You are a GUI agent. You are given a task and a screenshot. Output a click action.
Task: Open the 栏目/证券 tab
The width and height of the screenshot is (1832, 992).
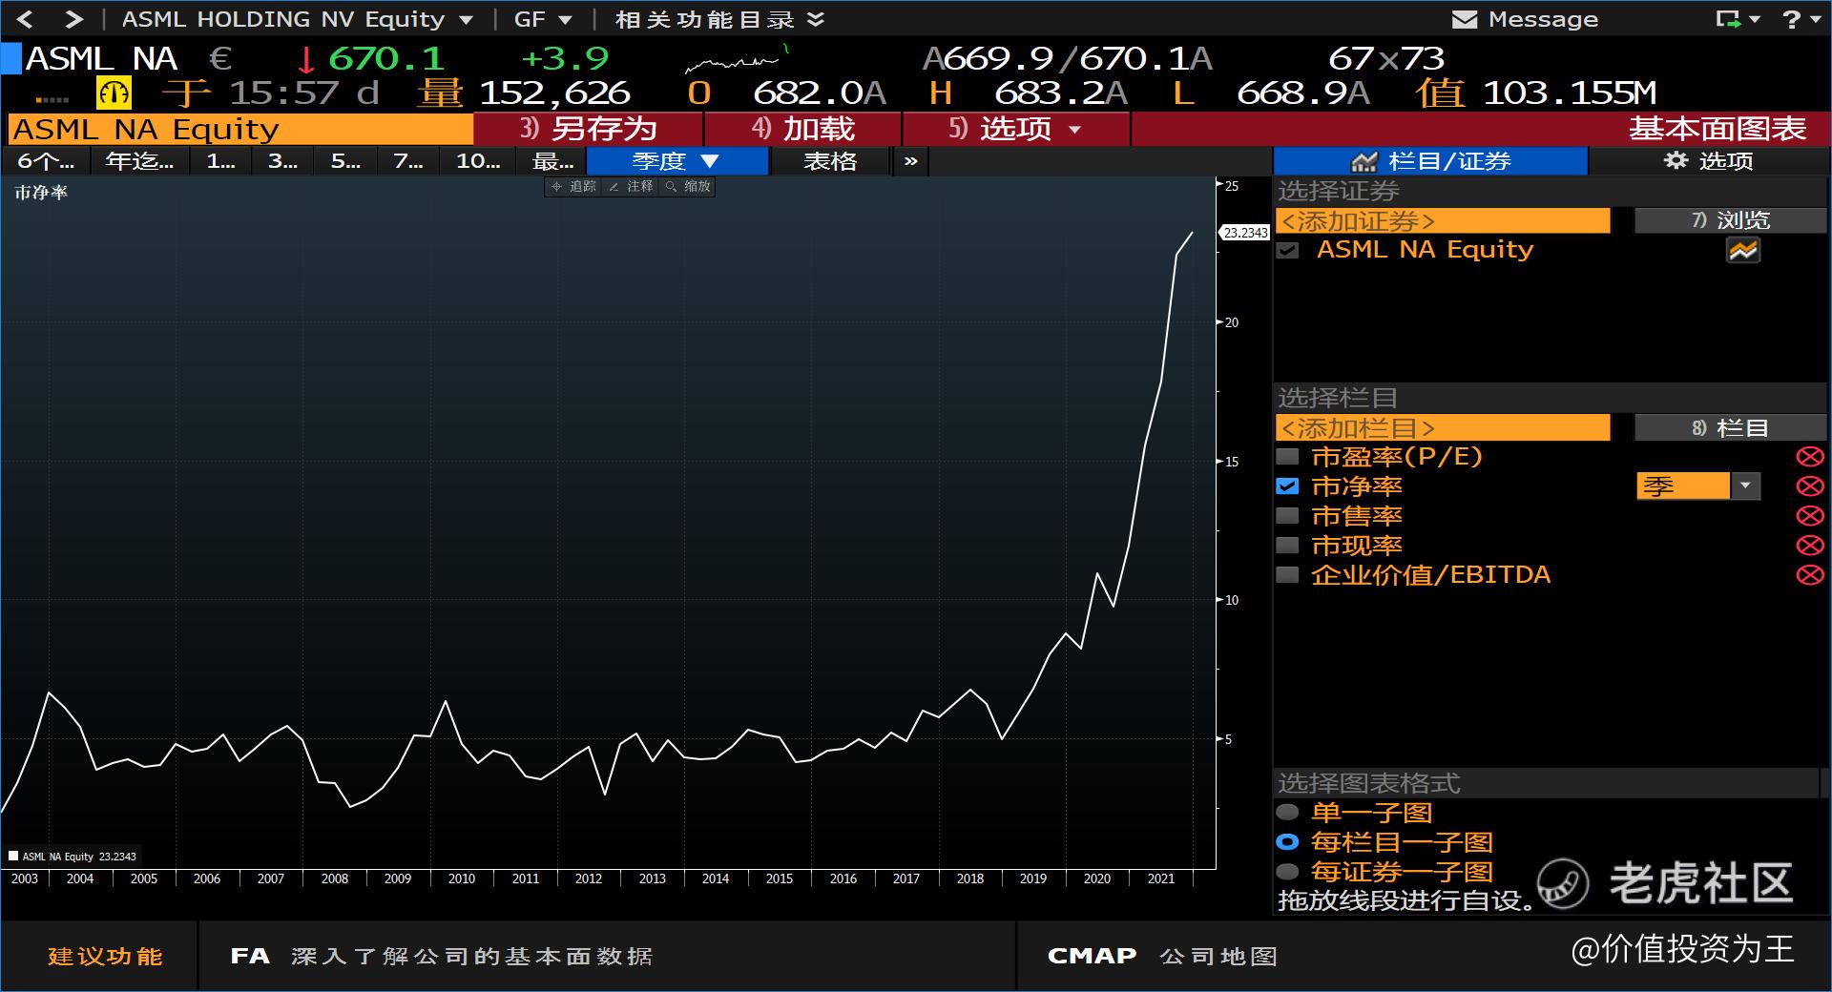[x=1430, y=161]
